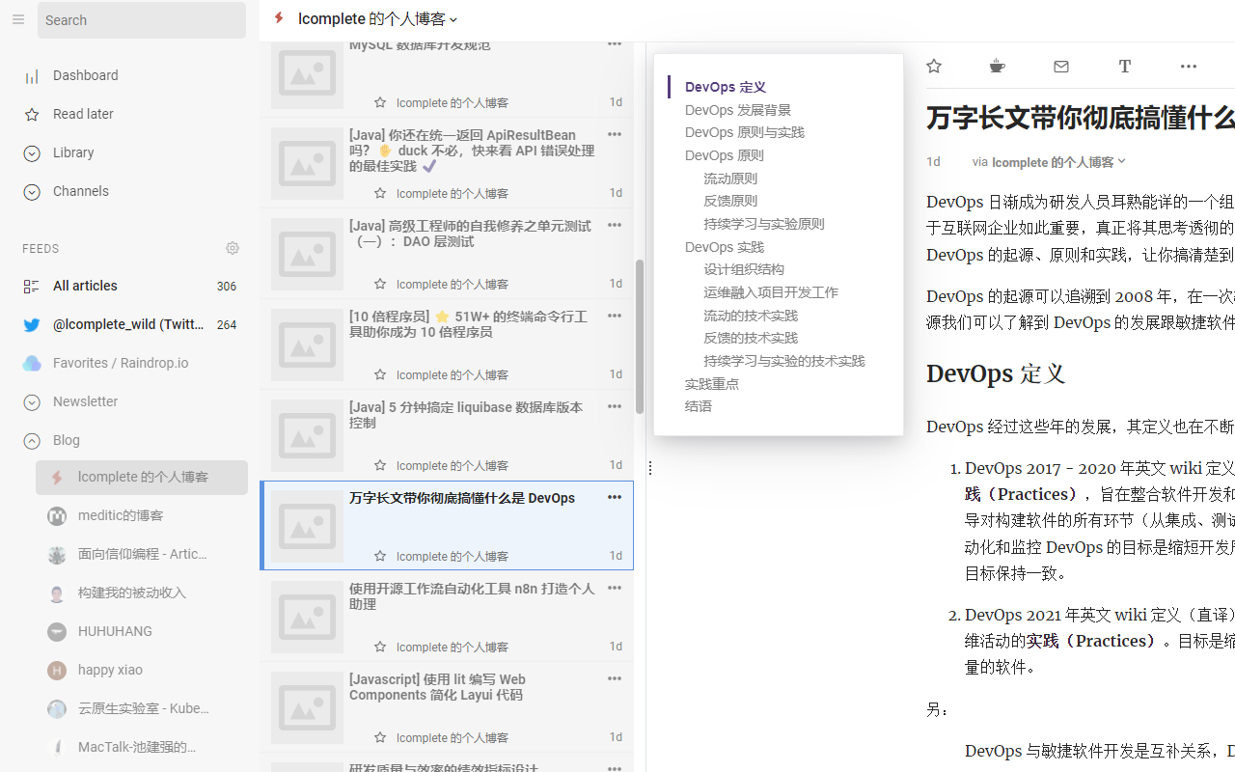Select 'All articles' showing 306 items
The width and height of the screenshot is (1235, 772).
click(85, 286)
